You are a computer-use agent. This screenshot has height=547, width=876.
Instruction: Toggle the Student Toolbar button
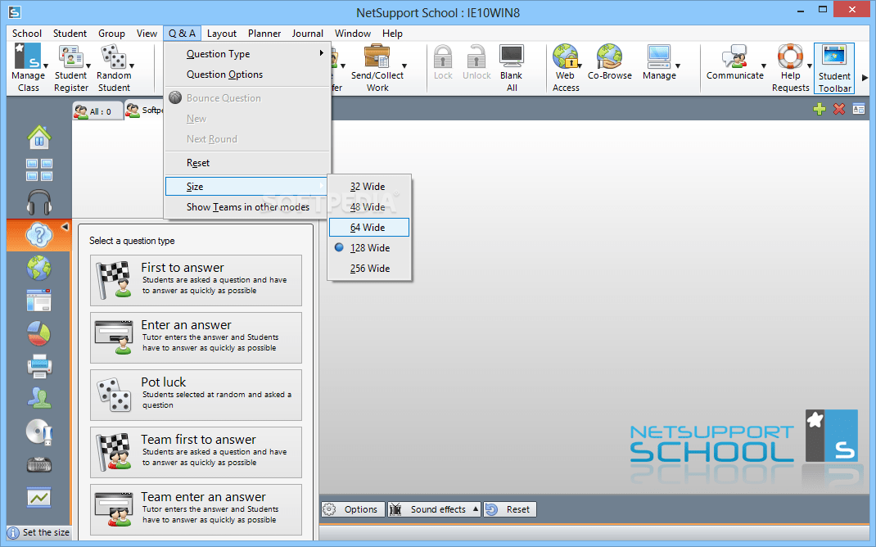pyautogui.click(x=834, y=69)
